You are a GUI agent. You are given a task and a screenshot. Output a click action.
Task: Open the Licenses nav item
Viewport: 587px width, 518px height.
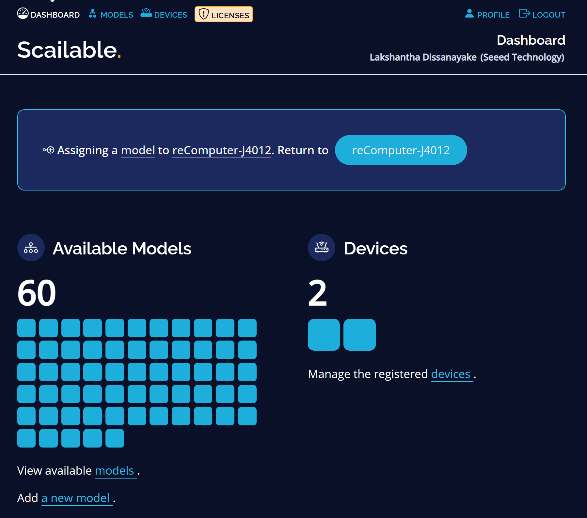click(x=224, y=14)
